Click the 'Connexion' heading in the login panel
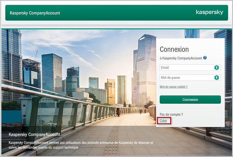The height and width of the screenshot is (157, 233). 174,49
